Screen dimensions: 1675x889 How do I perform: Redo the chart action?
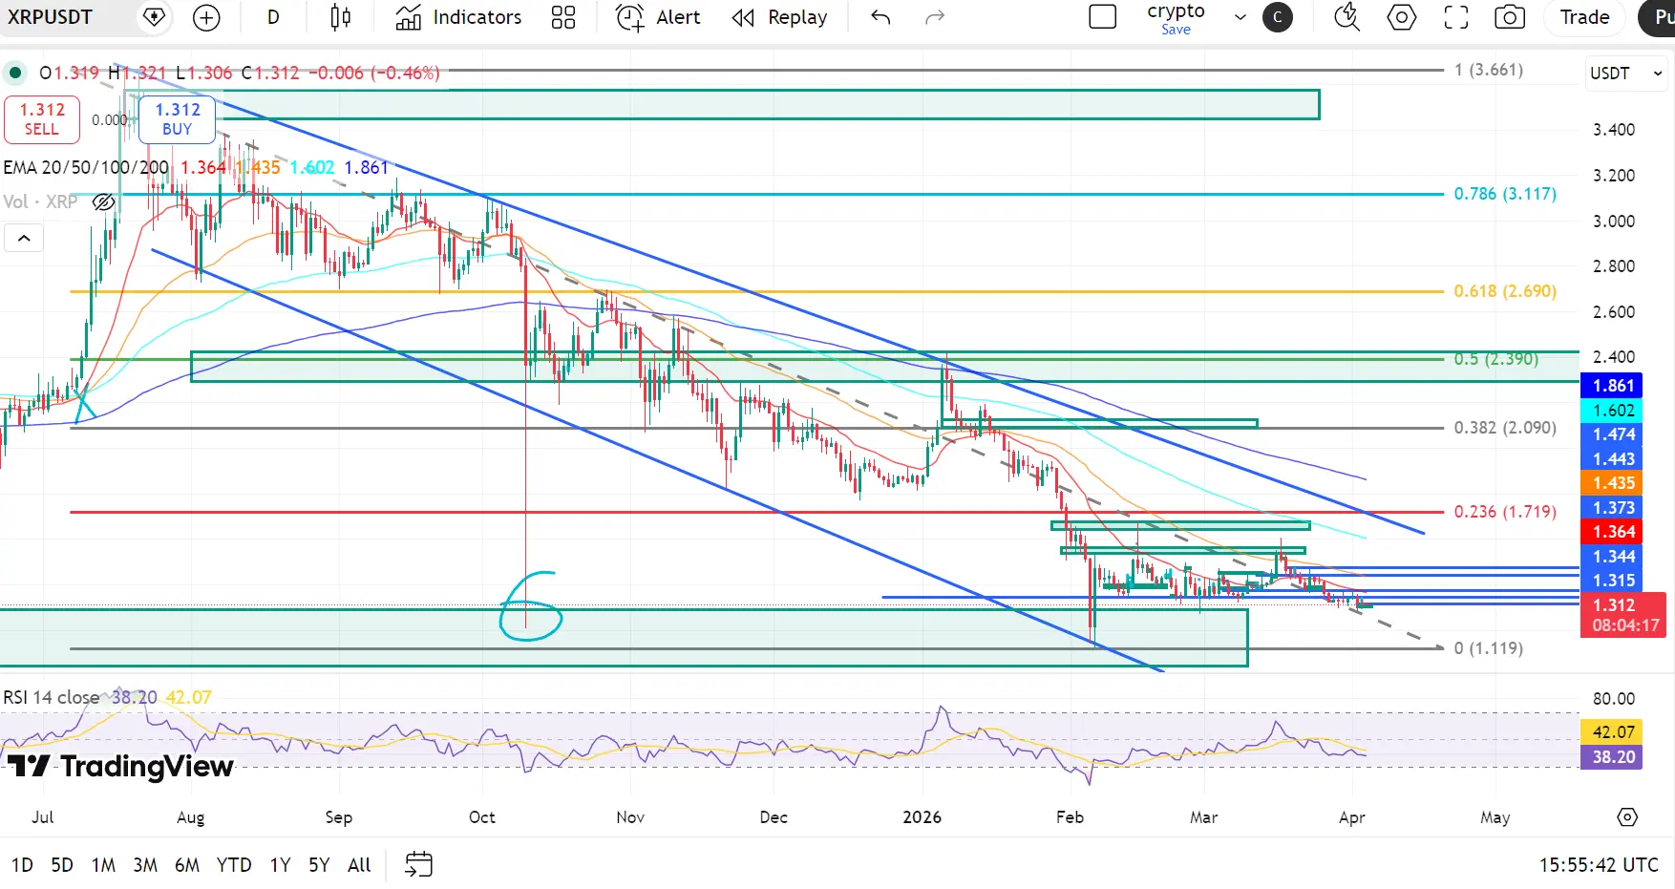[x=935, y=17]
